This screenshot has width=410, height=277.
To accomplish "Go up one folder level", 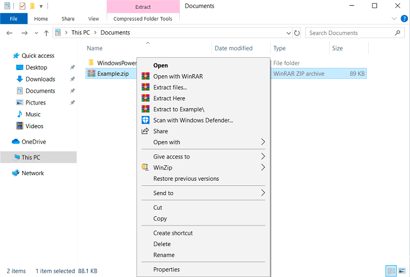I will click(46, 33).
